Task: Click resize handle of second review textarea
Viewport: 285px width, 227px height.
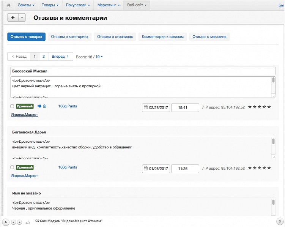Action: tap(274, 157)
